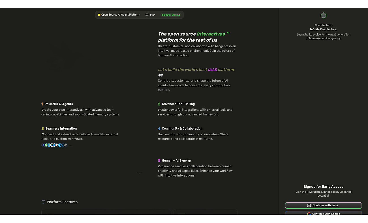Click the Notion integration icon
The height and width of the screenshot is (223, 368).
click(57, 145)
